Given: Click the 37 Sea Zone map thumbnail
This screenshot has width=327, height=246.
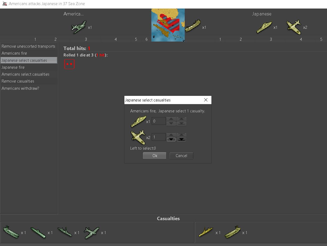Looking at the screenshot, I should point(168,25).
